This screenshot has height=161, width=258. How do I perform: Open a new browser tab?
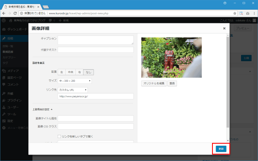tap(46, 7)
